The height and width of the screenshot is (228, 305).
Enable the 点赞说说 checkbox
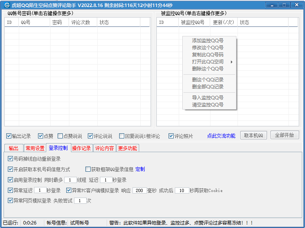pos(60,136)
